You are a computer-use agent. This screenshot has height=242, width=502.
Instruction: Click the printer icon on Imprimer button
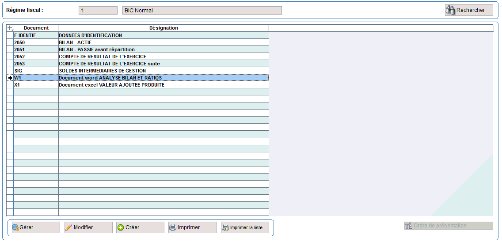[172, 227]
